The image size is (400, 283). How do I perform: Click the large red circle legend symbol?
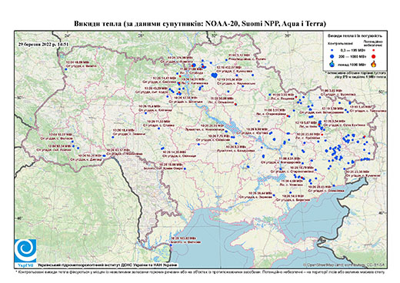click(x=373, y=56)
